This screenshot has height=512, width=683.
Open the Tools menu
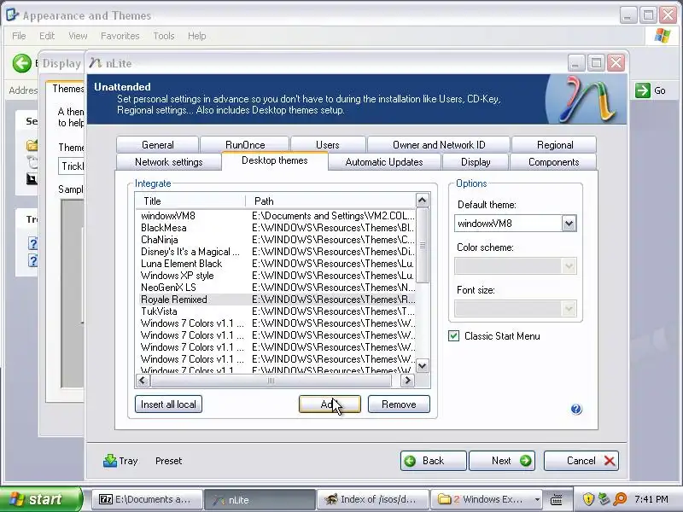click(x=163, y=36)
